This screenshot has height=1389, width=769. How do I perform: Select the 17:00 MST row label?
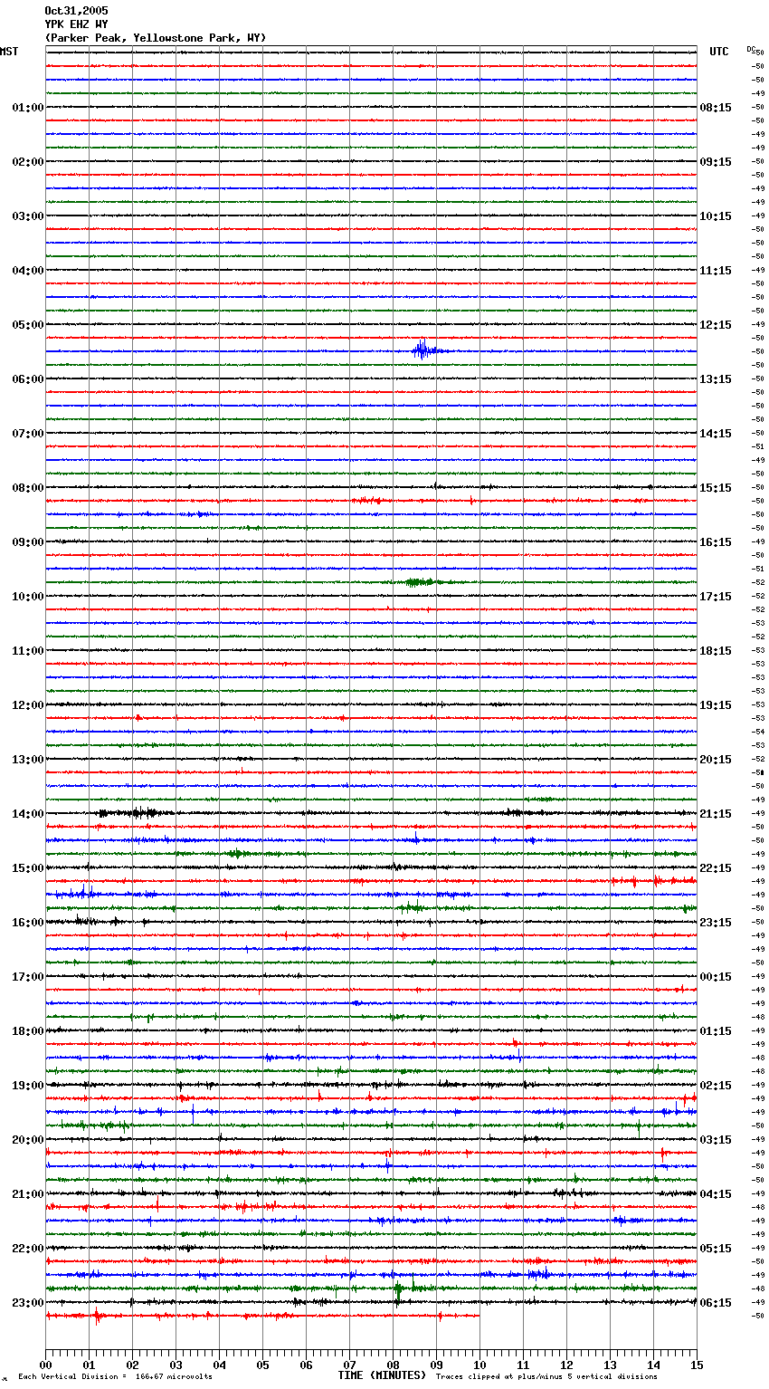(28, 977)
